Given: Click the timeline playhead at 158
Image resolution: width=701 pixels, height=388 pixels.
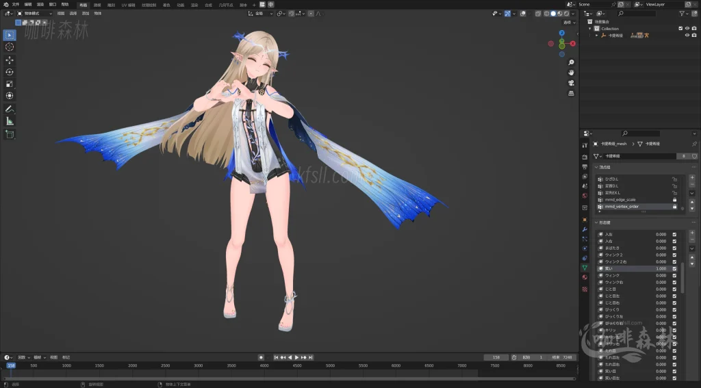Looking at the screenshot, I should 11,365.
